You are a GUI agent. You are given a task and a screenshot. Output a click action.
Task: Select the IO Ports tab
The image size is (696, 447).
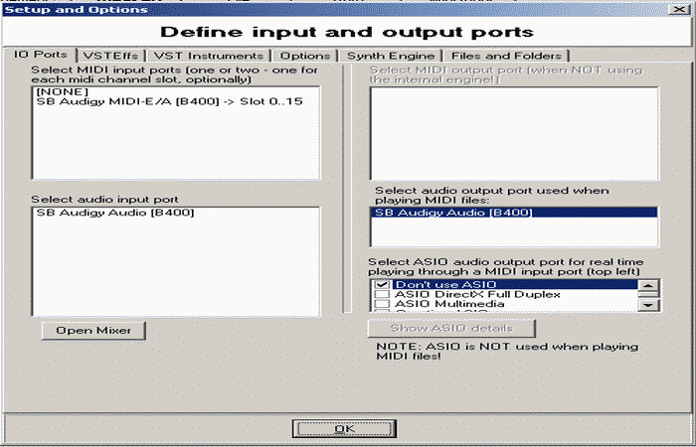tap(40, 55)
